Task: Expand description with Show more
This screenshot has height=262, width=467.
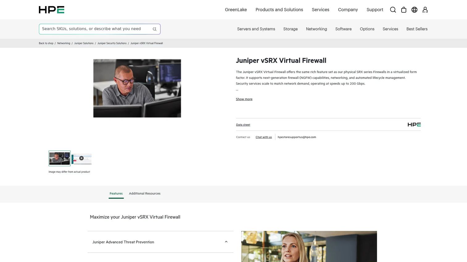Action: pyautogui.click(x=244, y=99)
